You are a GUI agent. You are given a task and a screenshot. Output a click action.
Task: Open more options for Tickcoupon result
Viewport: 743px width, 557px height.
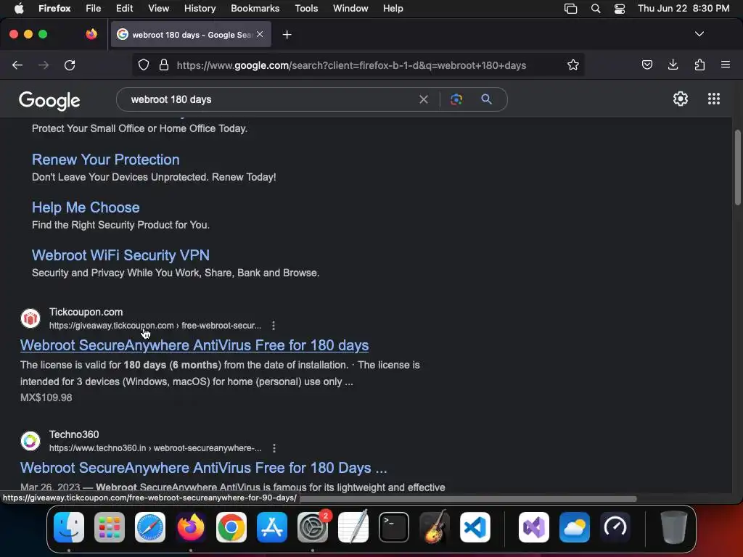[x=274, y=326]
